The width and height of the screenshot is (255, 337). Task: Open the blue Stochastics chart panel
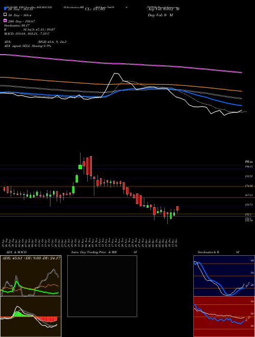[224, 276]
